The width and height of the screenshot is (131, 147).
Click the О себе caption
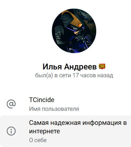coord(38,140)
